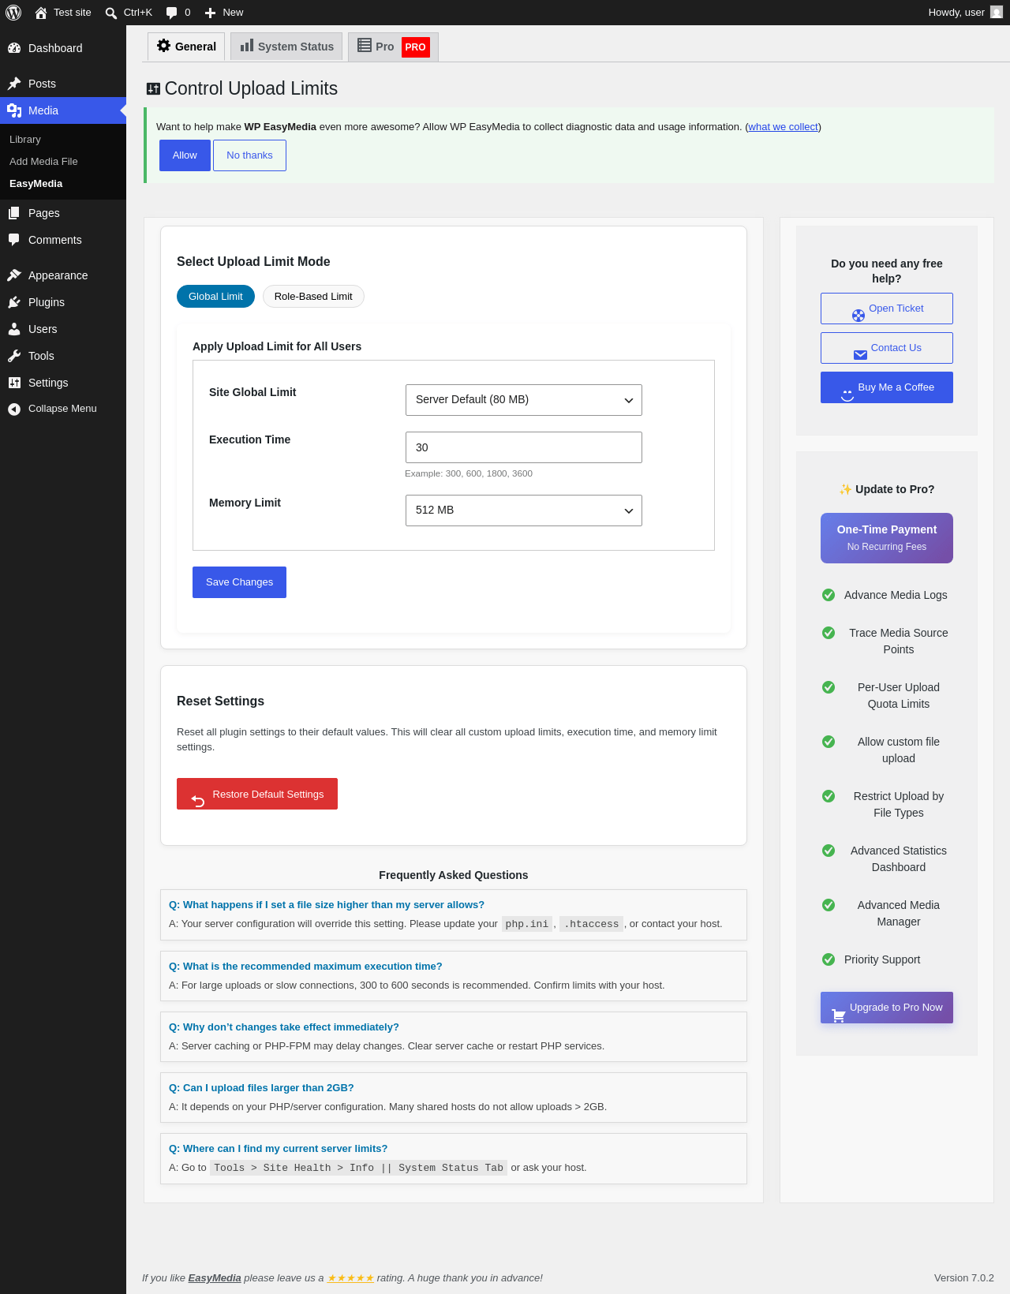Open the Pro tab
Screen dimensions: 1010x1294
click(393, 47)
